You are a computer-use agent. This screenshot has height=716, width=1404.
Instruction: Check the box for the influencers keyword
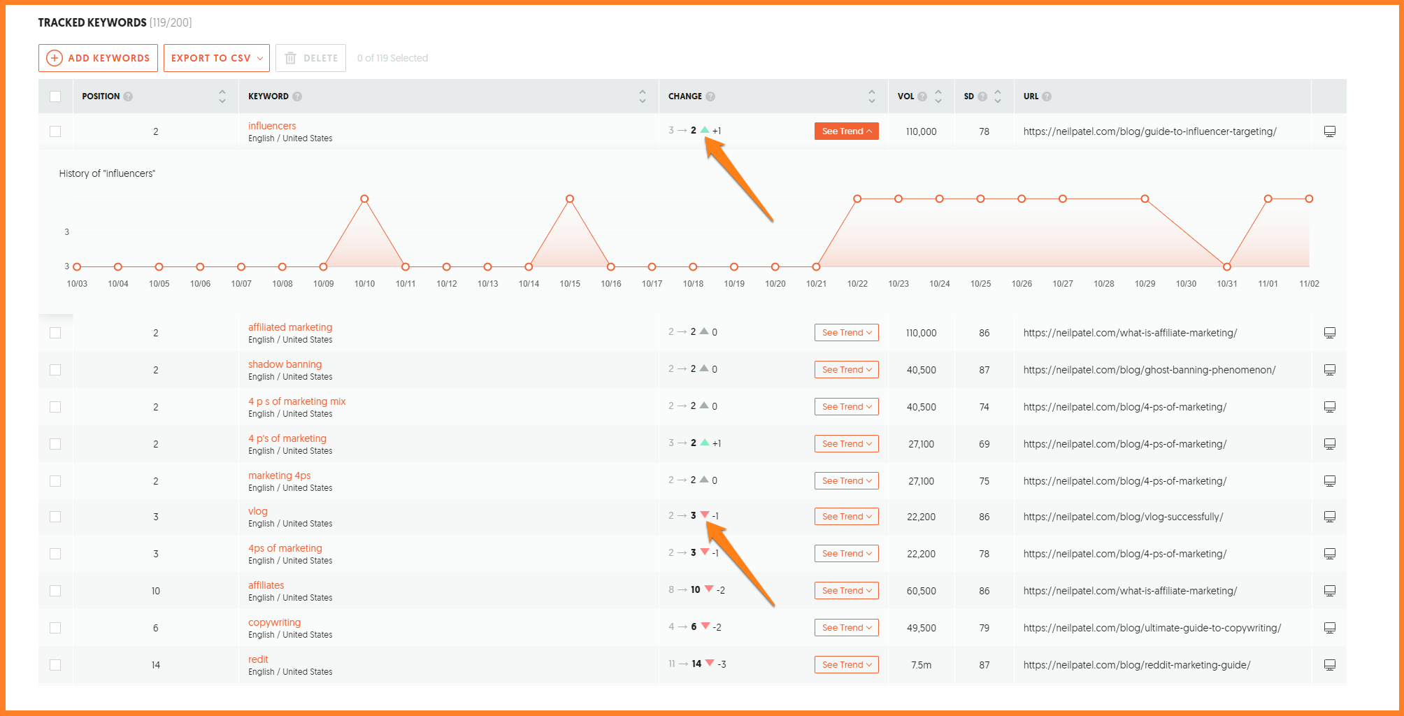click(x=55, y=131)
